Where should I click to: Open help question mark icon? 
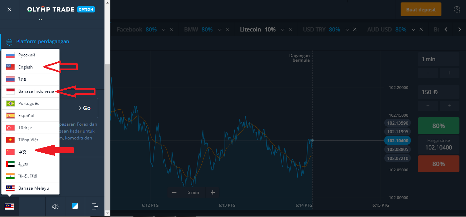pos(457,10)
